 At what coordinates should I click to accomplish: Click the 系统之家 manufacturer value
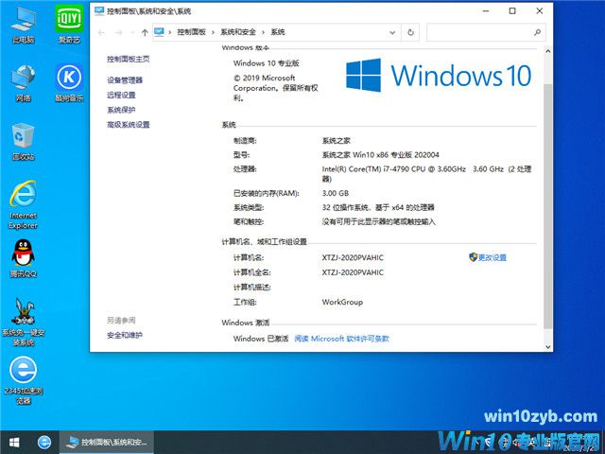(337, 141)
